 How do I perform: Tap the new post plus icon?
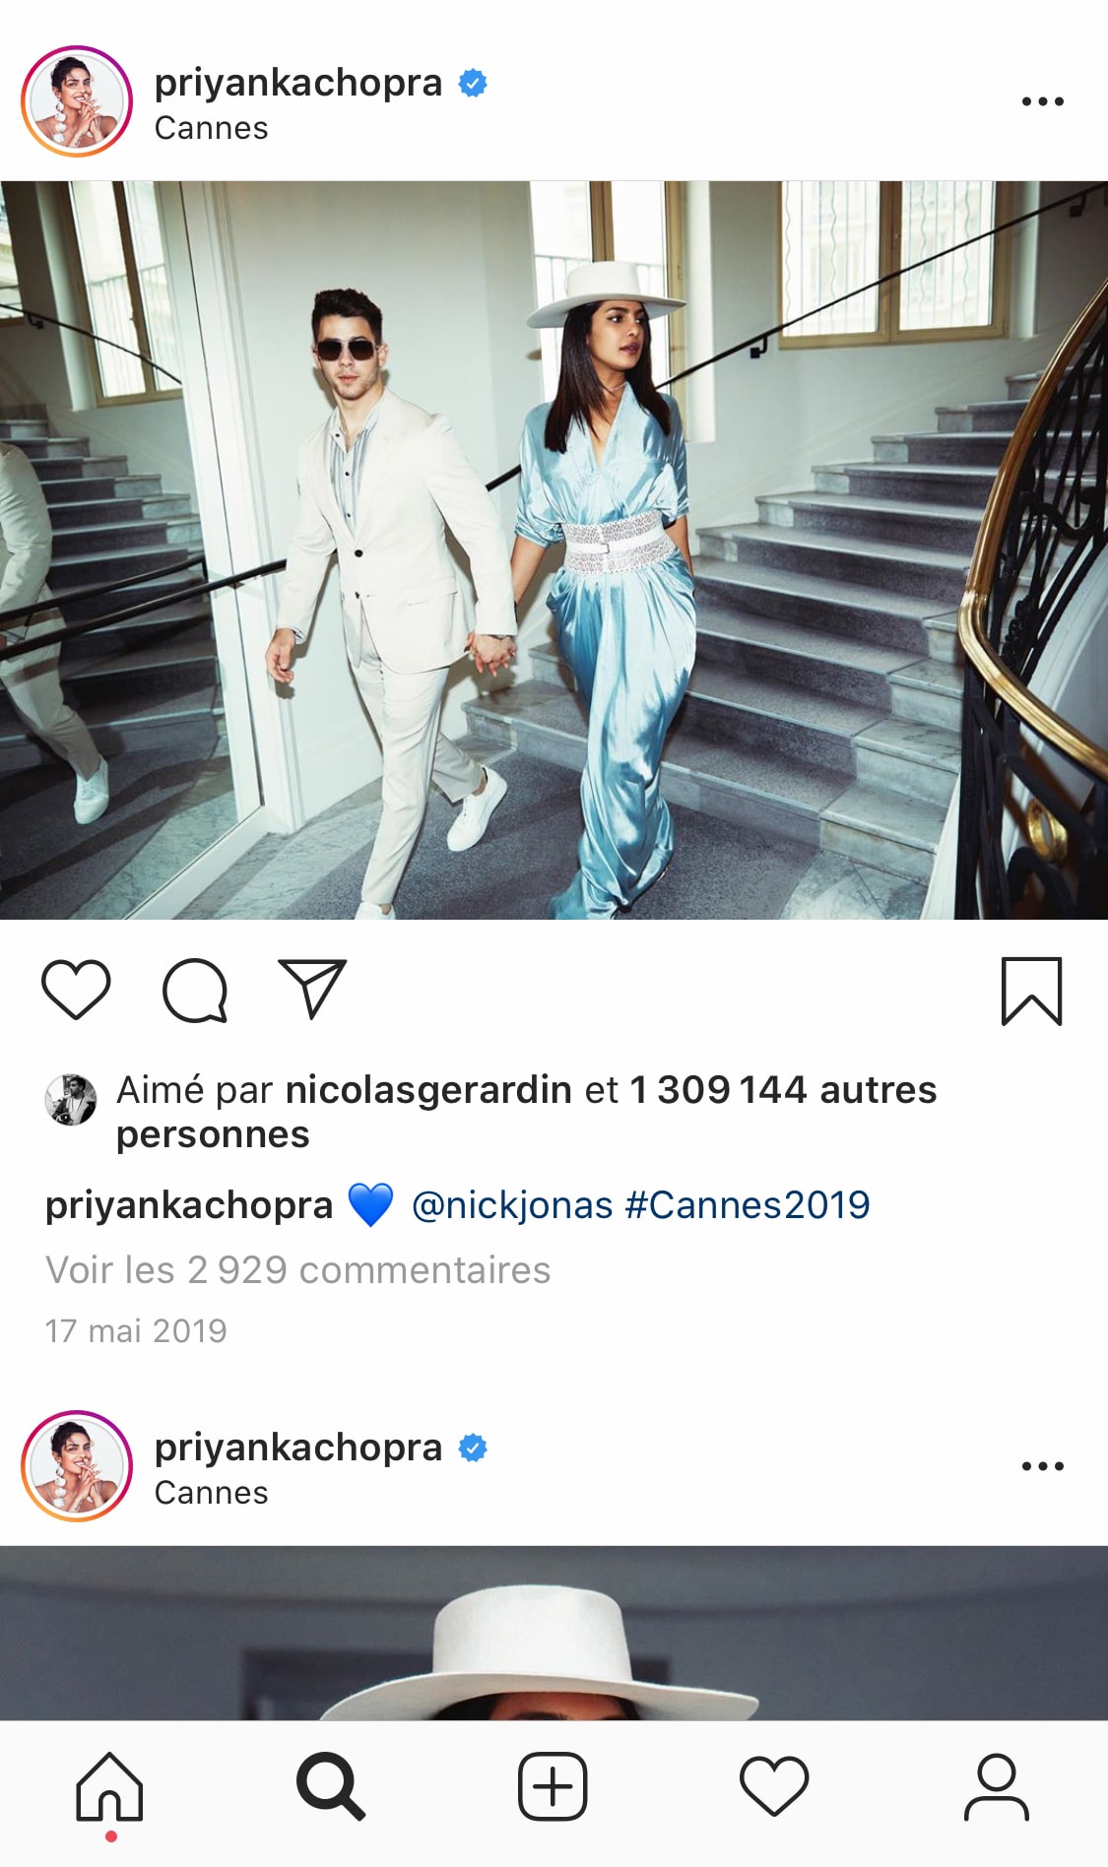pos(553,1786)
